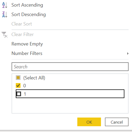
Task: Click the clear filter funnel icon
Action: pos(4,35)
